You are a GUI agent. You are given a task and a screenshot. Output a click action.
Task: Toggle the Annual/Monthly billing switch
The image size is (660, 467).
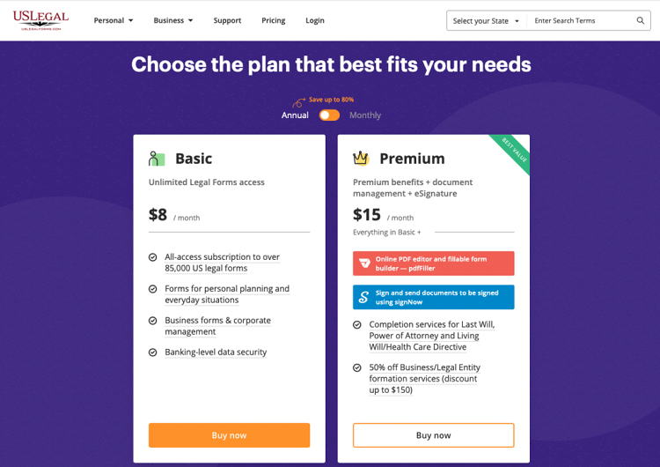pyautogui.click(x=329, y=115)
